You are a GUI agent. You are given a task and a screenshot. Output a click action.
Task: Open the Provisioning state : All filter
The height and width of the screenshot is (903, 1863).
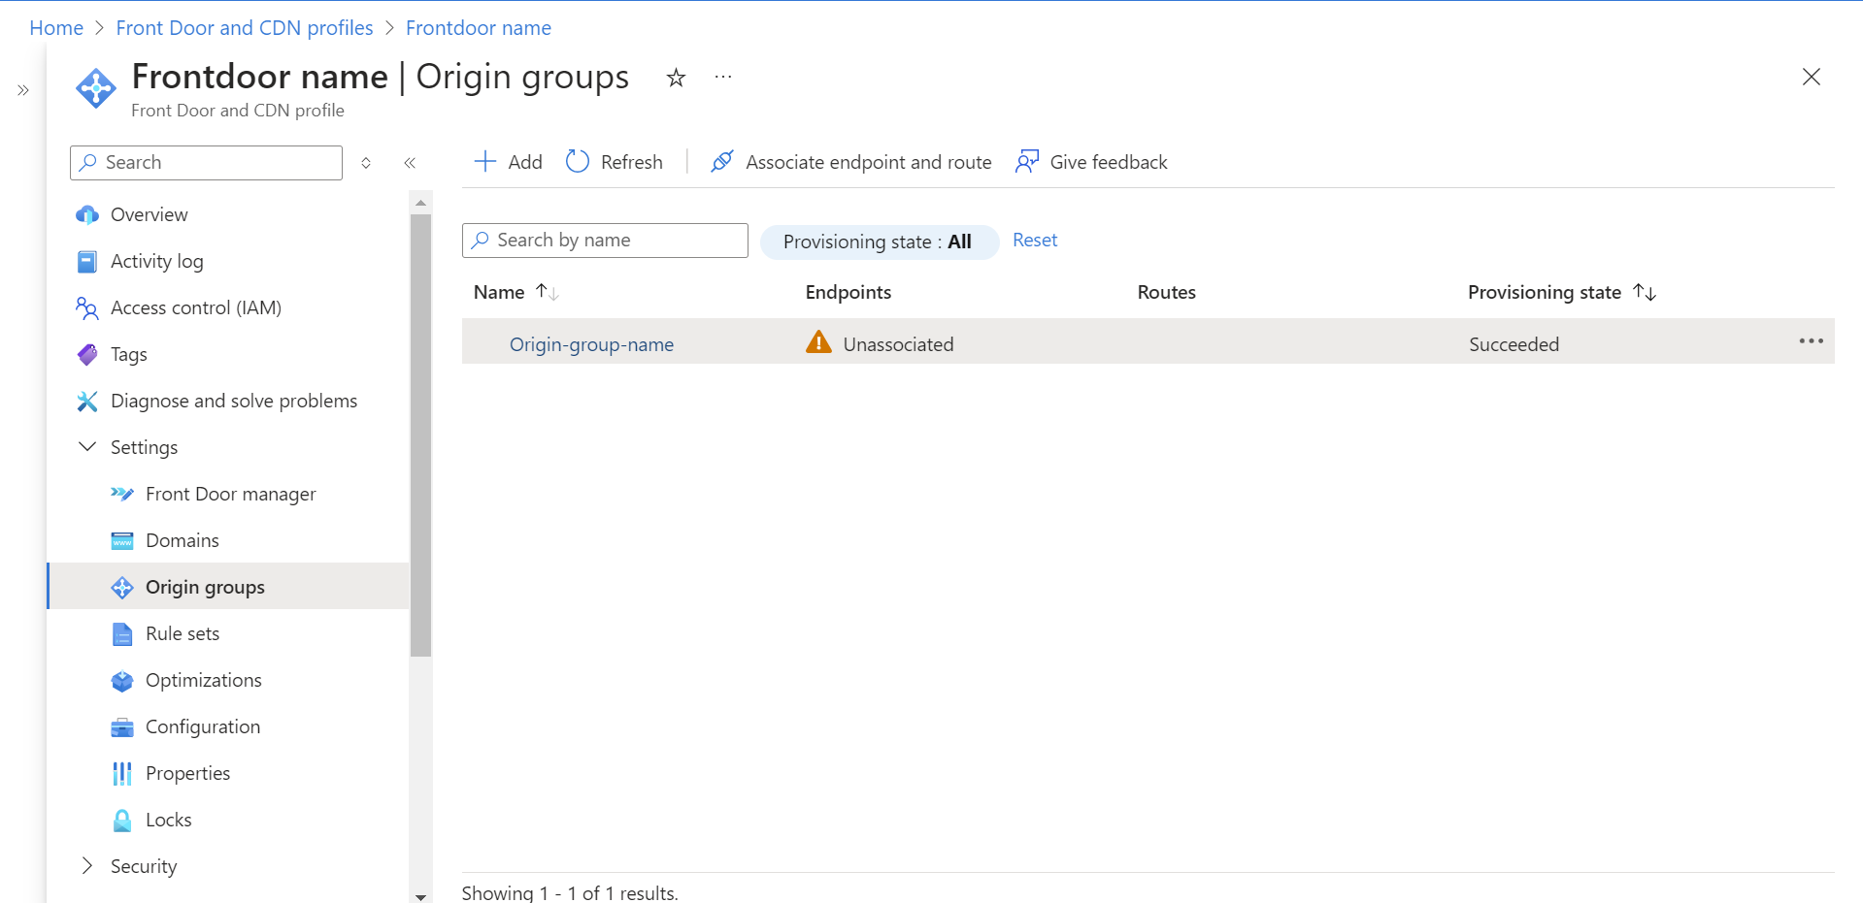click(x=879, y=242)
